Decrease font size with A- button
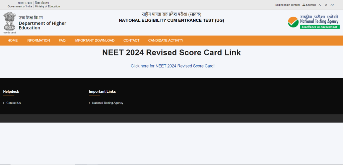This screenshot has width=343, height=165. tap(320, 5)
